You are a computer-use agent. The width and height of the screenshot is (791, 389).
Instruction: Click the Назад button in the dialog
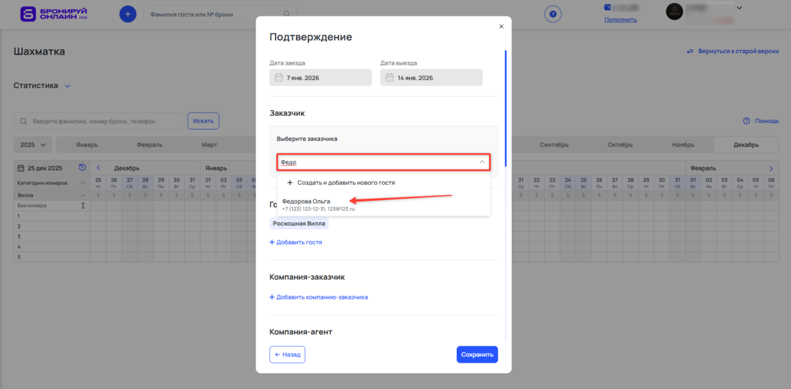click(287, 354)
